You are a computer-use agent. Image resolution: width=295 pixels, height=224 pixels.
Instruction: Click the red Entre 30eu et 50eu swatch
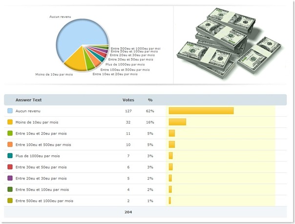10,167
